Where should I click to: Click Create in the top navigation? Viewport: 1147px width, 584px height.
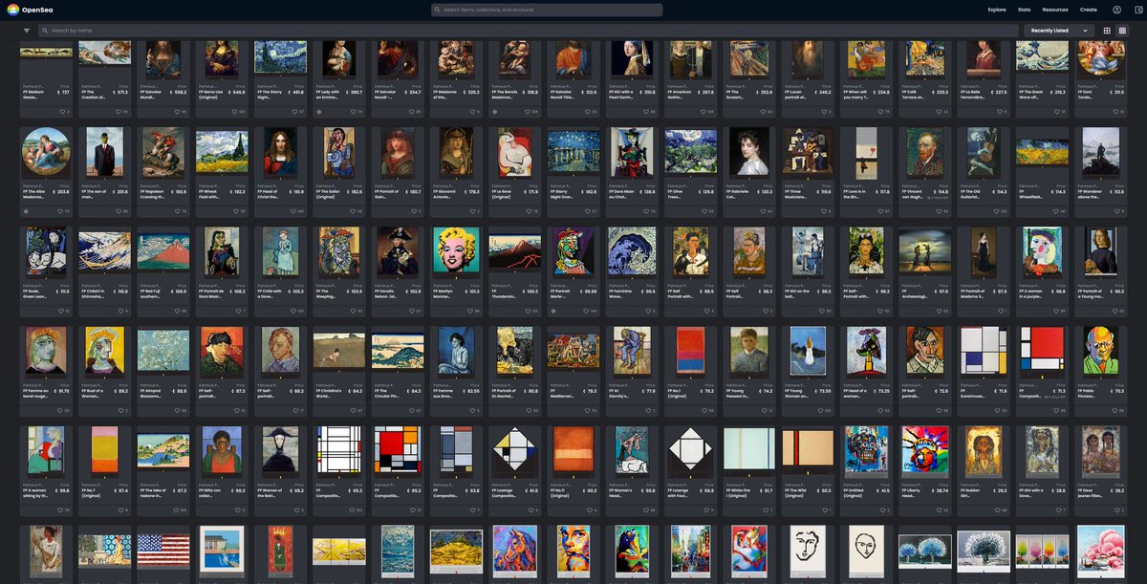point(1089,10)
